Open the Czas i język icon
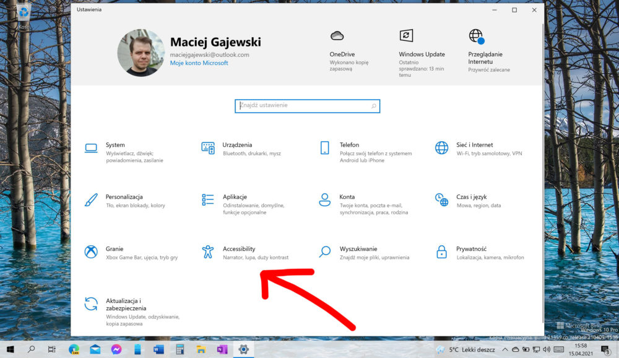The height and width of the screenshot is (358, 619). pos(441,200)
